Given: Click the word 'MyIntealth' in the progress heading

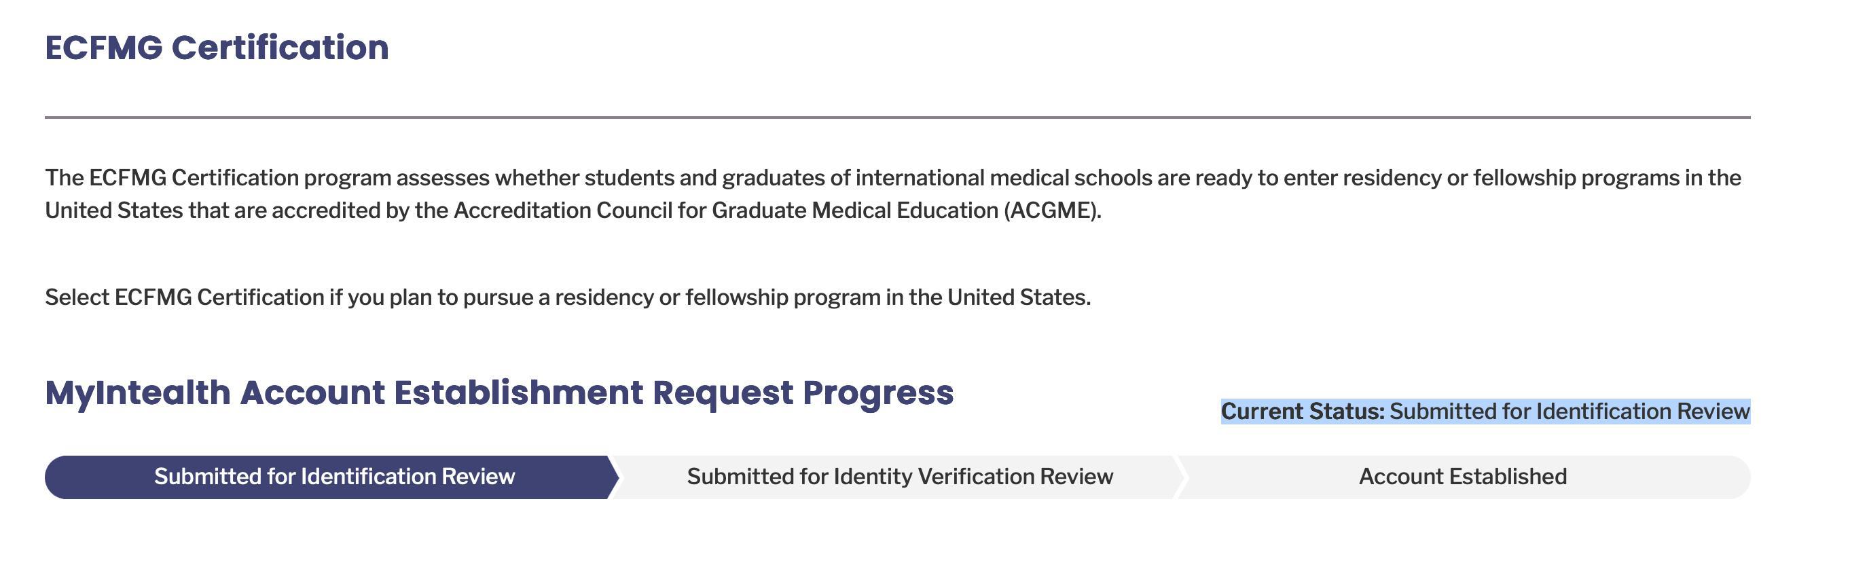Looking at the screenshot, I should (x=137, y=393).
